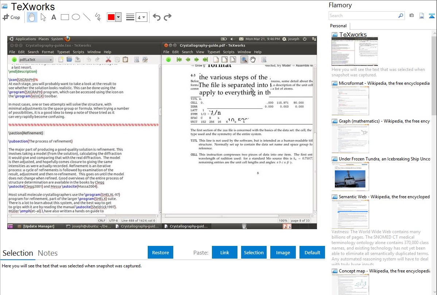Click Save icon in editor toolbar
Viewport: 437px width, 295px height.
78,60
